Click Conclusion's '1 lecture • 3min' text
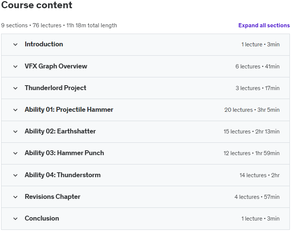Screen dimensions: 291x231 pos(260,218)
